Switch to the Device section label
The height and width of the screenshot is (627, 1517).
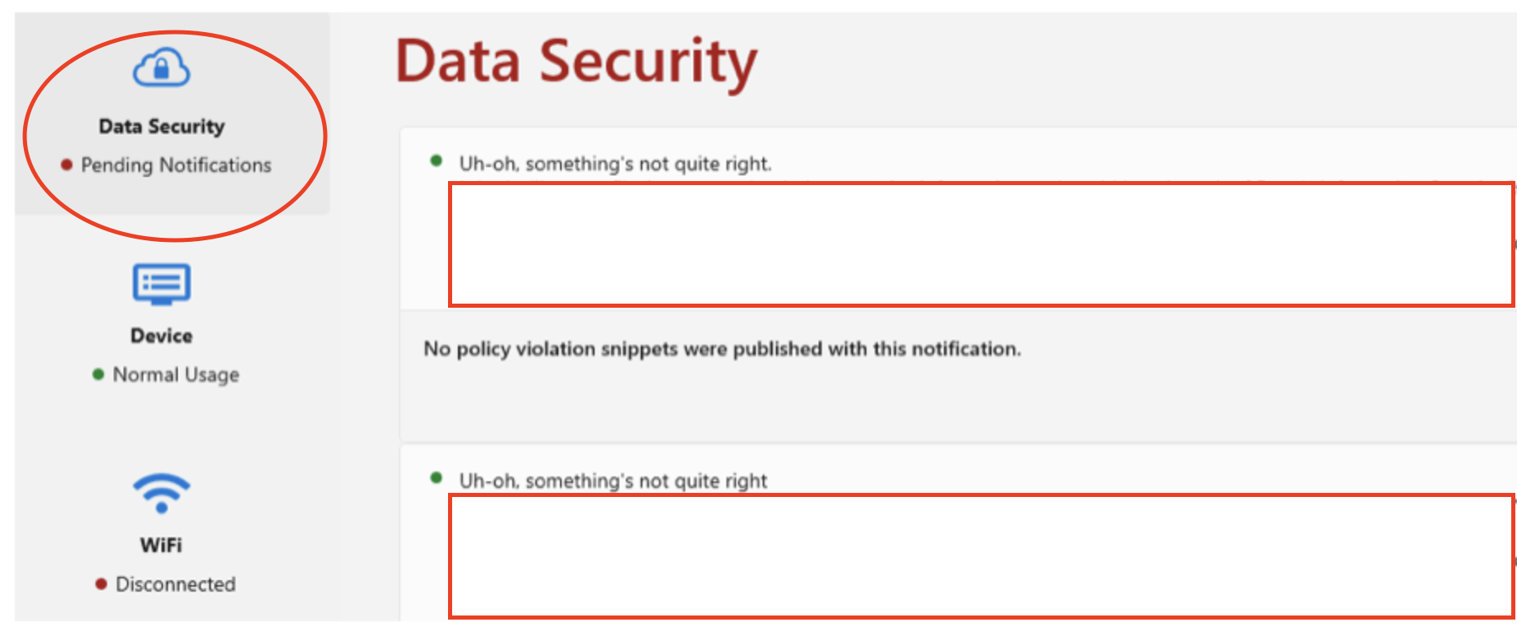tap(161, 336)
